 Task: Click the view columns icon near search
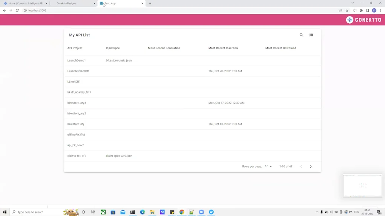311,35
